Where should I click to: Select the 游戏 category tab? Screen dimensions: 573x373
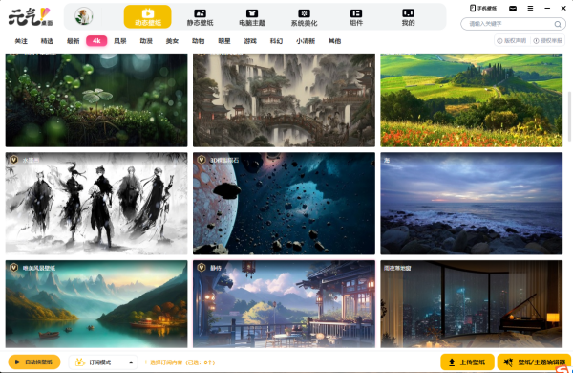[250, 41]
